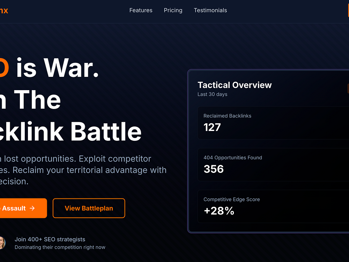Click the Tactical Overview heading
This screenshot has height=262, width=349.
pyautogui.click(x=235, y=85)
